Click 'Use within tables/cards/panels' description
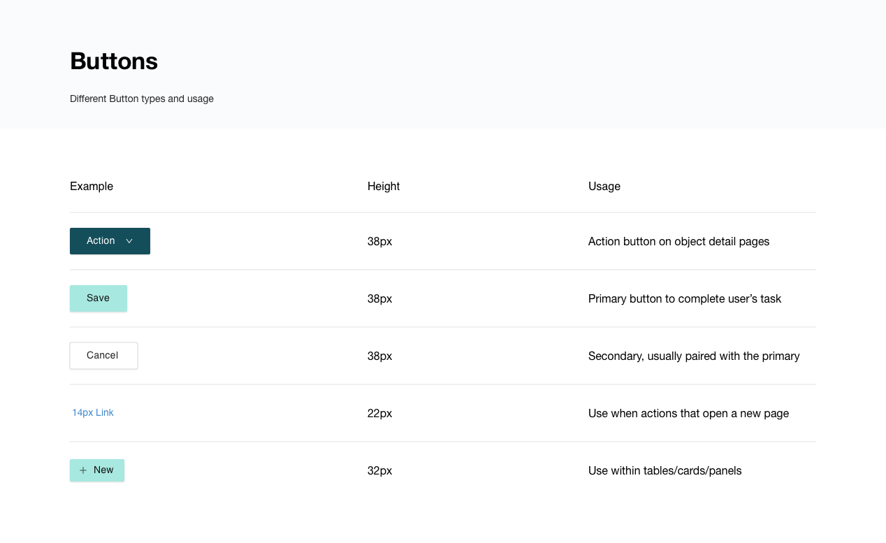This screenshot has width=886, height=543. [664, 471]
